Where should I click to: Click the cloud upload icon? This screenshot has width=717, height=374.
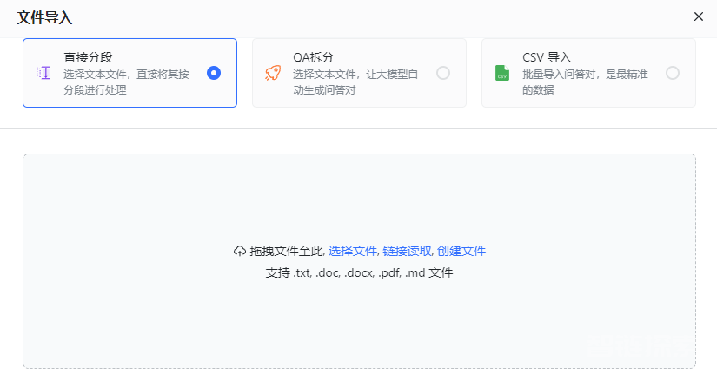pos(240,251)
